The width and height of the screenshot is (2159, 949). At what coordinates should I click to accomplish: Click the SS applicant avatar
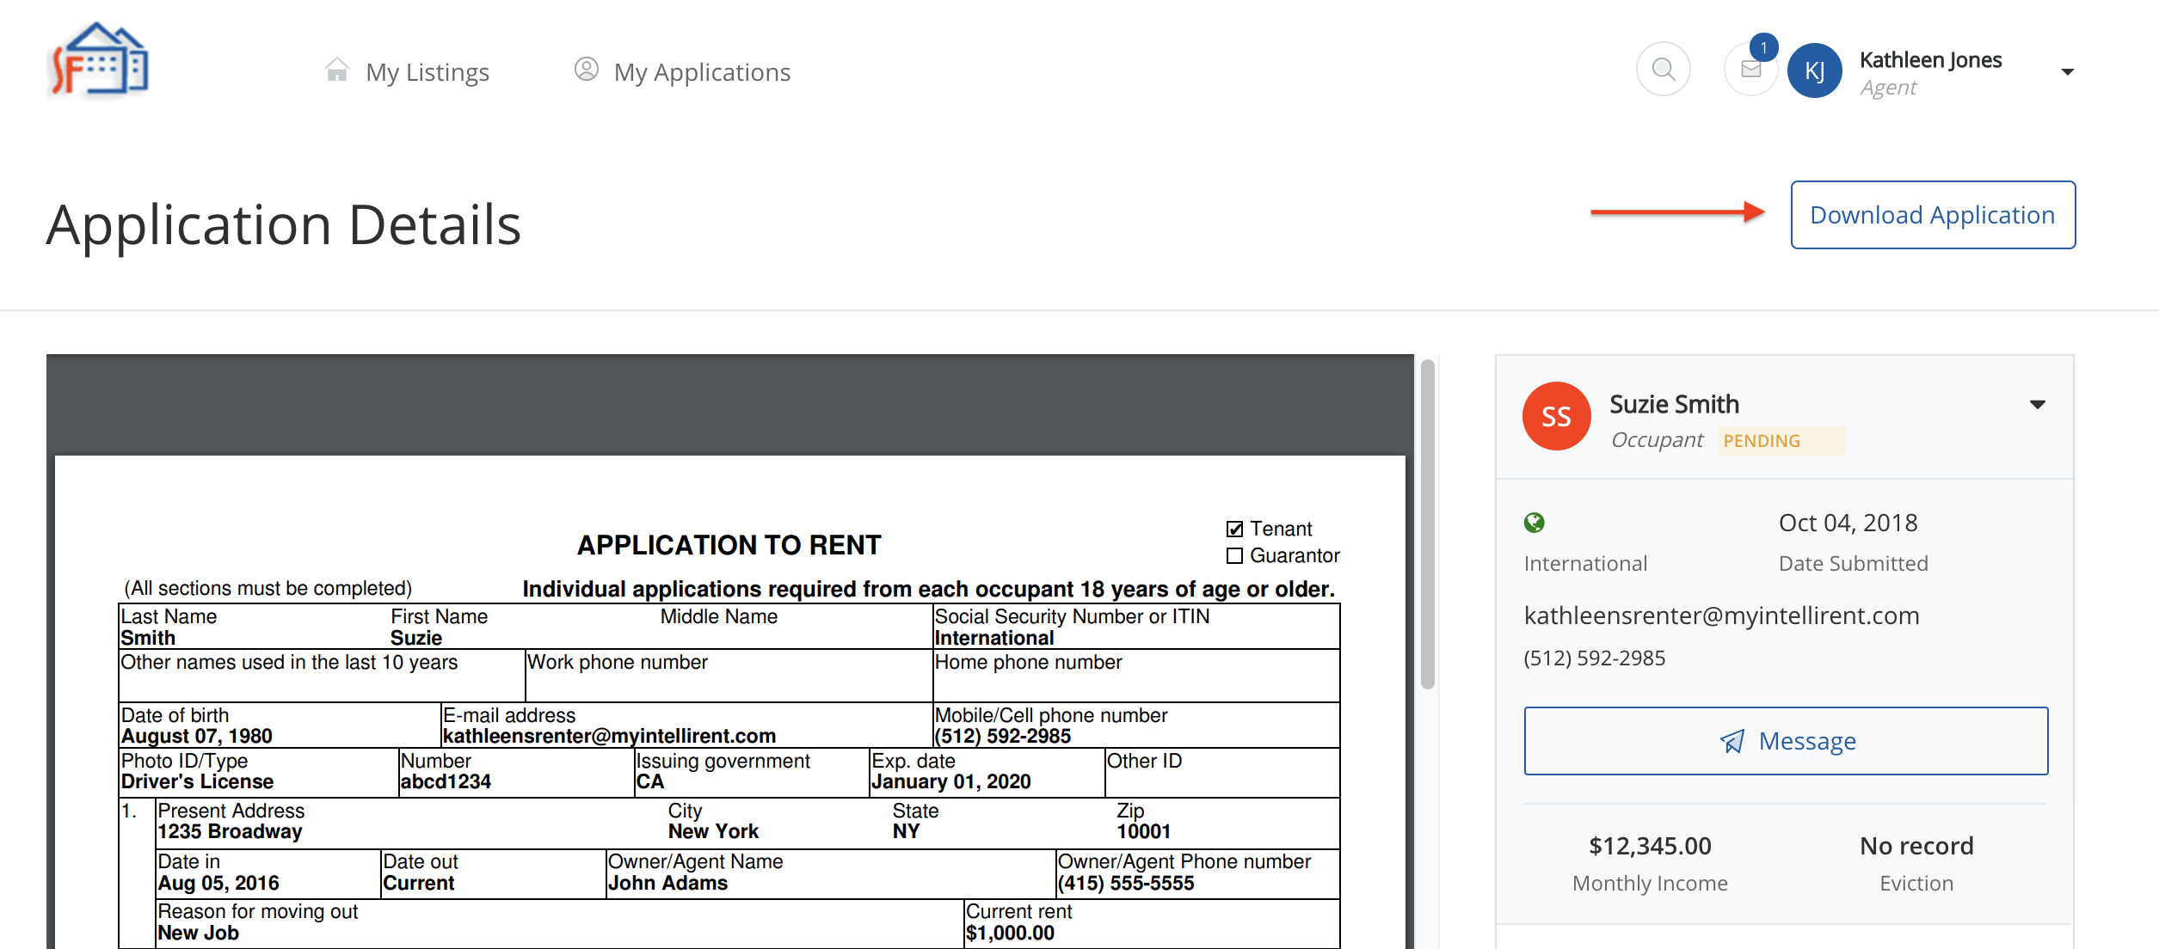1556,417
